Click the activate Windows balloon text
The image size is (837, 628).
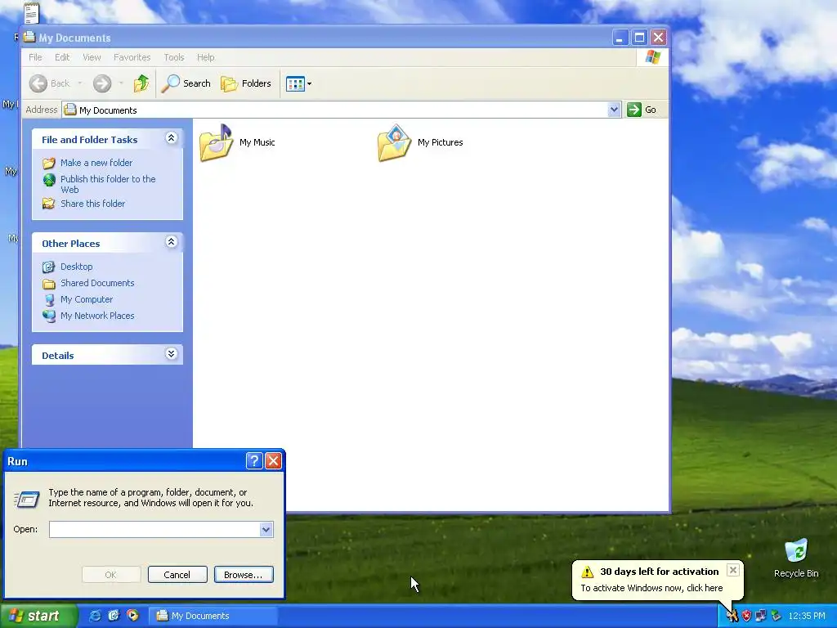point(651,588)
